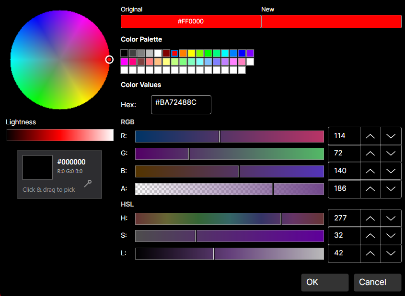Pick the white swatch from the palette

pyautogui.click(x=251, y=61)
